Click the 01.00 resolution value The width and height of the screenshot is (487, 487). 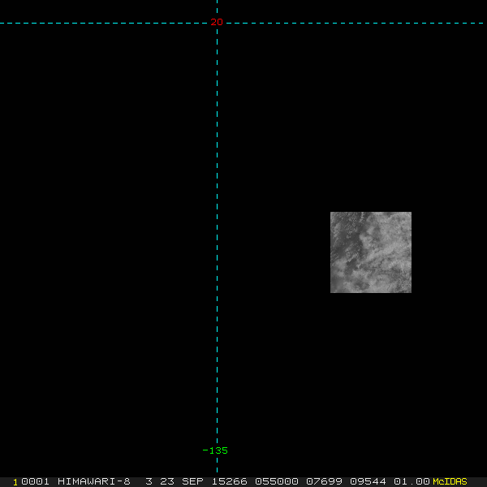coord(412,481)
